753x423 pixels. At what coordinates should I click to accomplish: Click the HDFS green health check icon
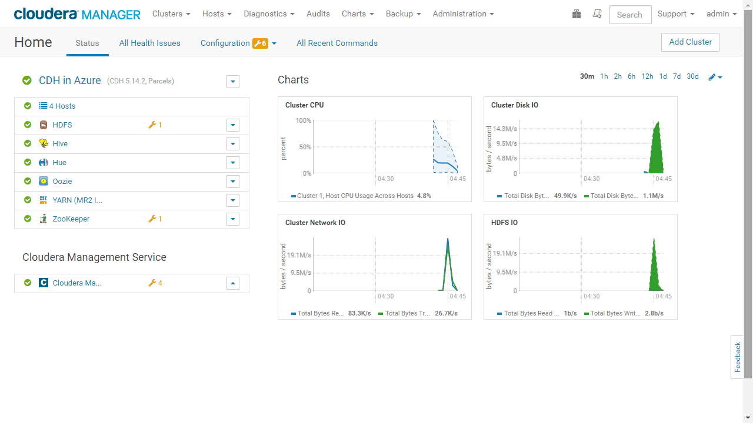click(27, 125)
